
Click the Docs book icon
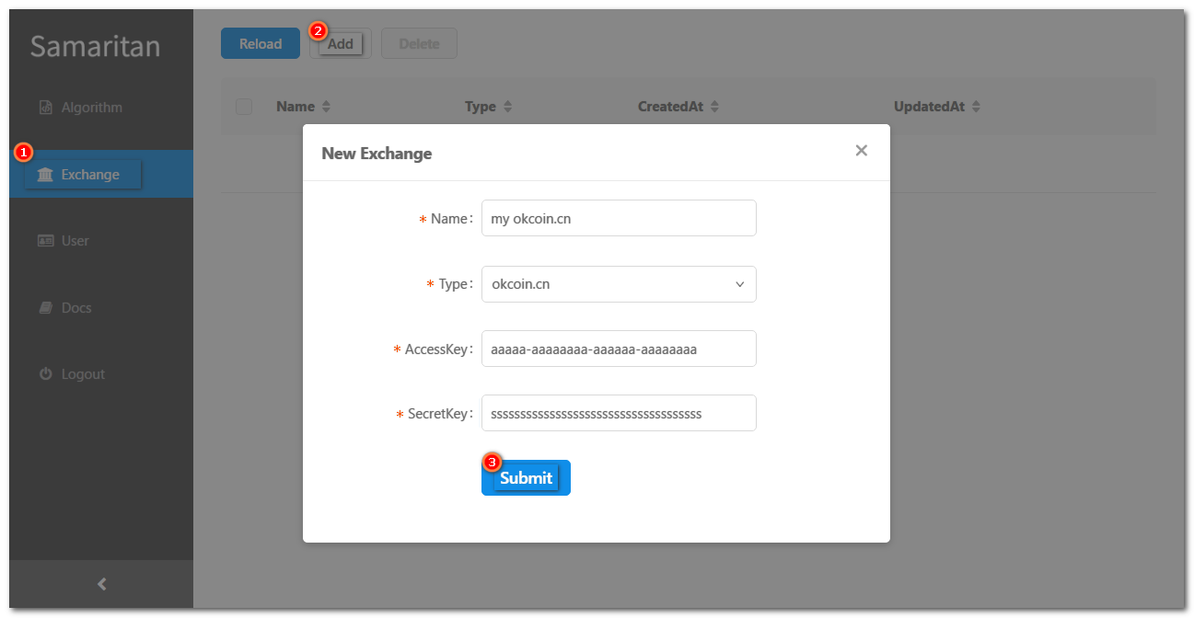(46, 308)
